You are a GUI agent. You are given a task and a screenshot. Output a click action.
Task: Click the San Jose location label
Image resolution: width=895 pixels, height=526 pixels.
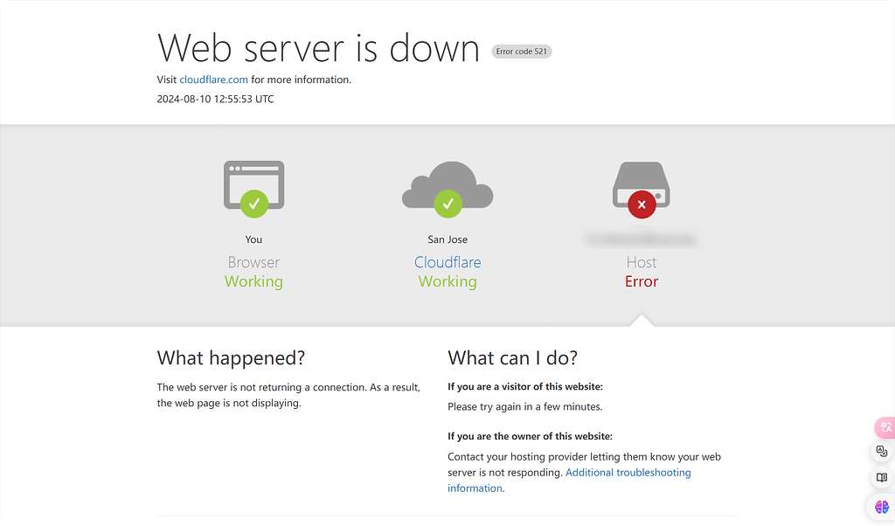447,239
